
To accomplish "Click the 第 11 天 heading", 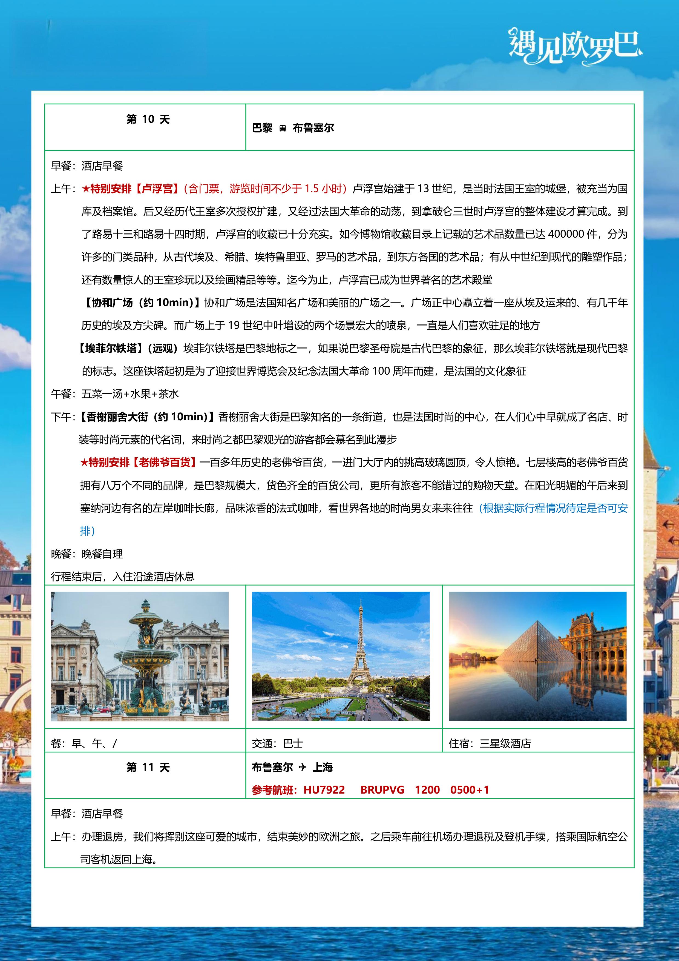I will click(148, 767).
